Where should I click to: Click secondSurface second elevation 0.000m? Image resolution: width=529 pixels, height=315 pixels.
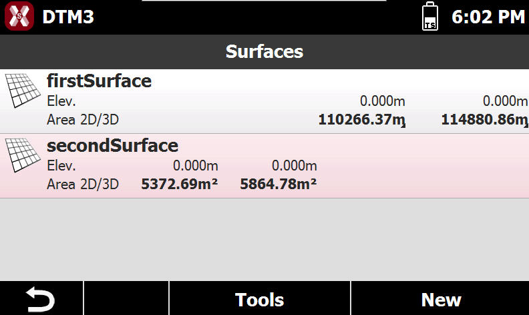(294, 166)
